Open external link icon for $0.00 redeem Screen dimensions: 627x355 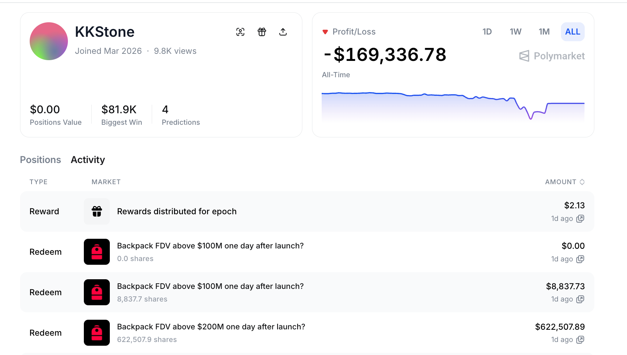pyautogui.click(x=580, y=259)
